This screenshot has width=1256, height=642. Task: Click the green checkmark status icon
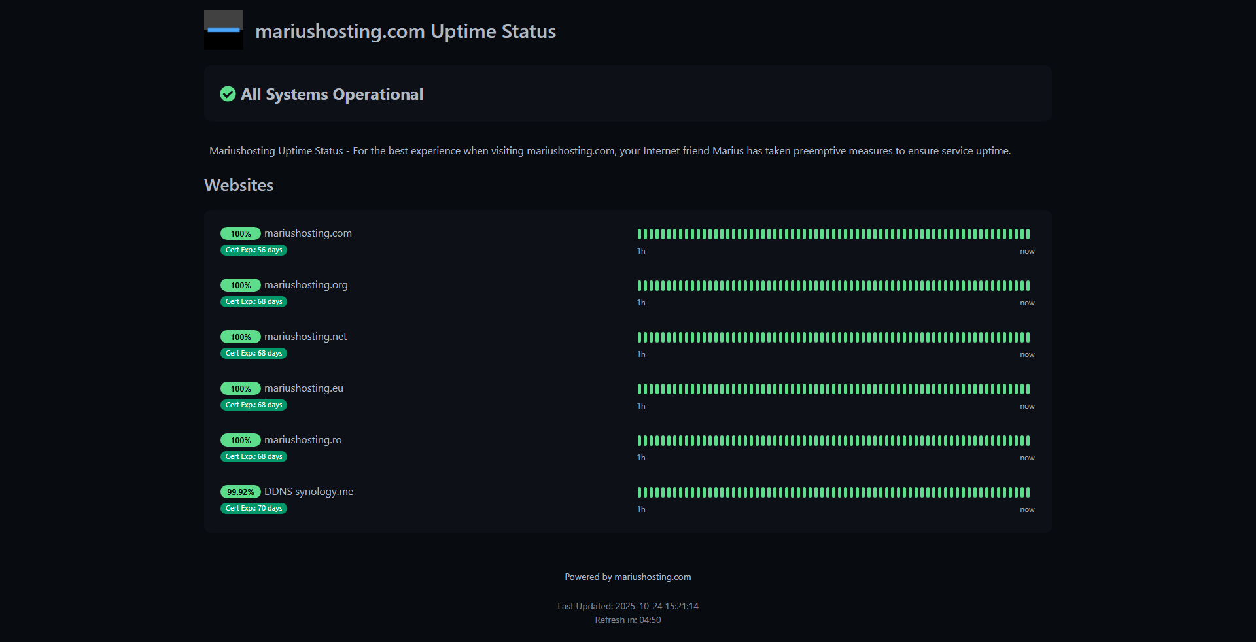point(227,94)
